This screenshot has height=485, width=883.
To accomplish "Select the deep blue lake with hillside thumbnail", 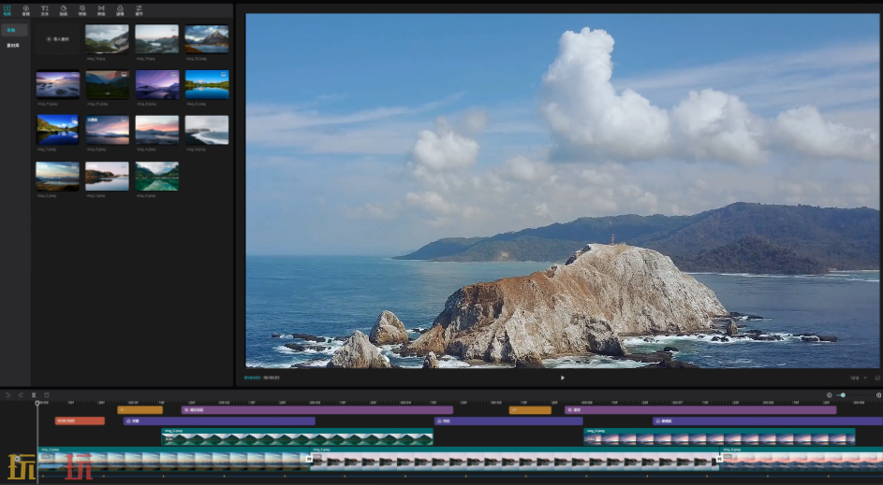I will pos(57,131).
